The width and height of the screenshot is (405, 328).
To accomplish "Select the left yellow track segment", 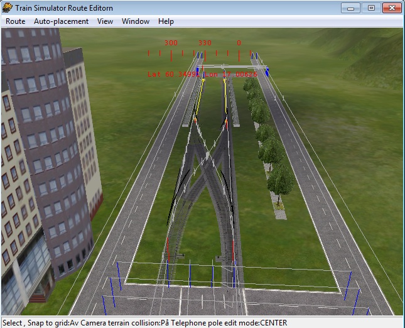I will pyautogui.click(x=200, y=101).
